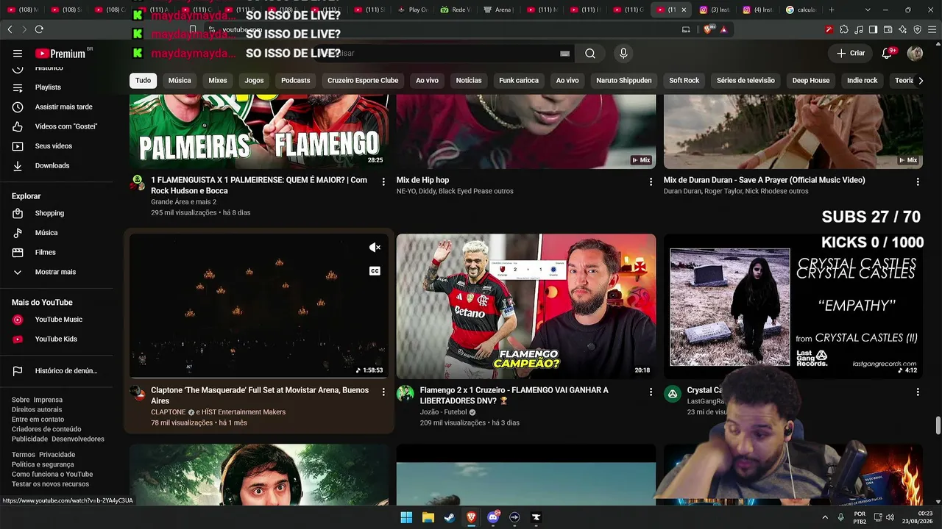The width and height of the screenshot is (942, 529).
Task: Open the notifications bell
Action: click(x=888, y=54)
